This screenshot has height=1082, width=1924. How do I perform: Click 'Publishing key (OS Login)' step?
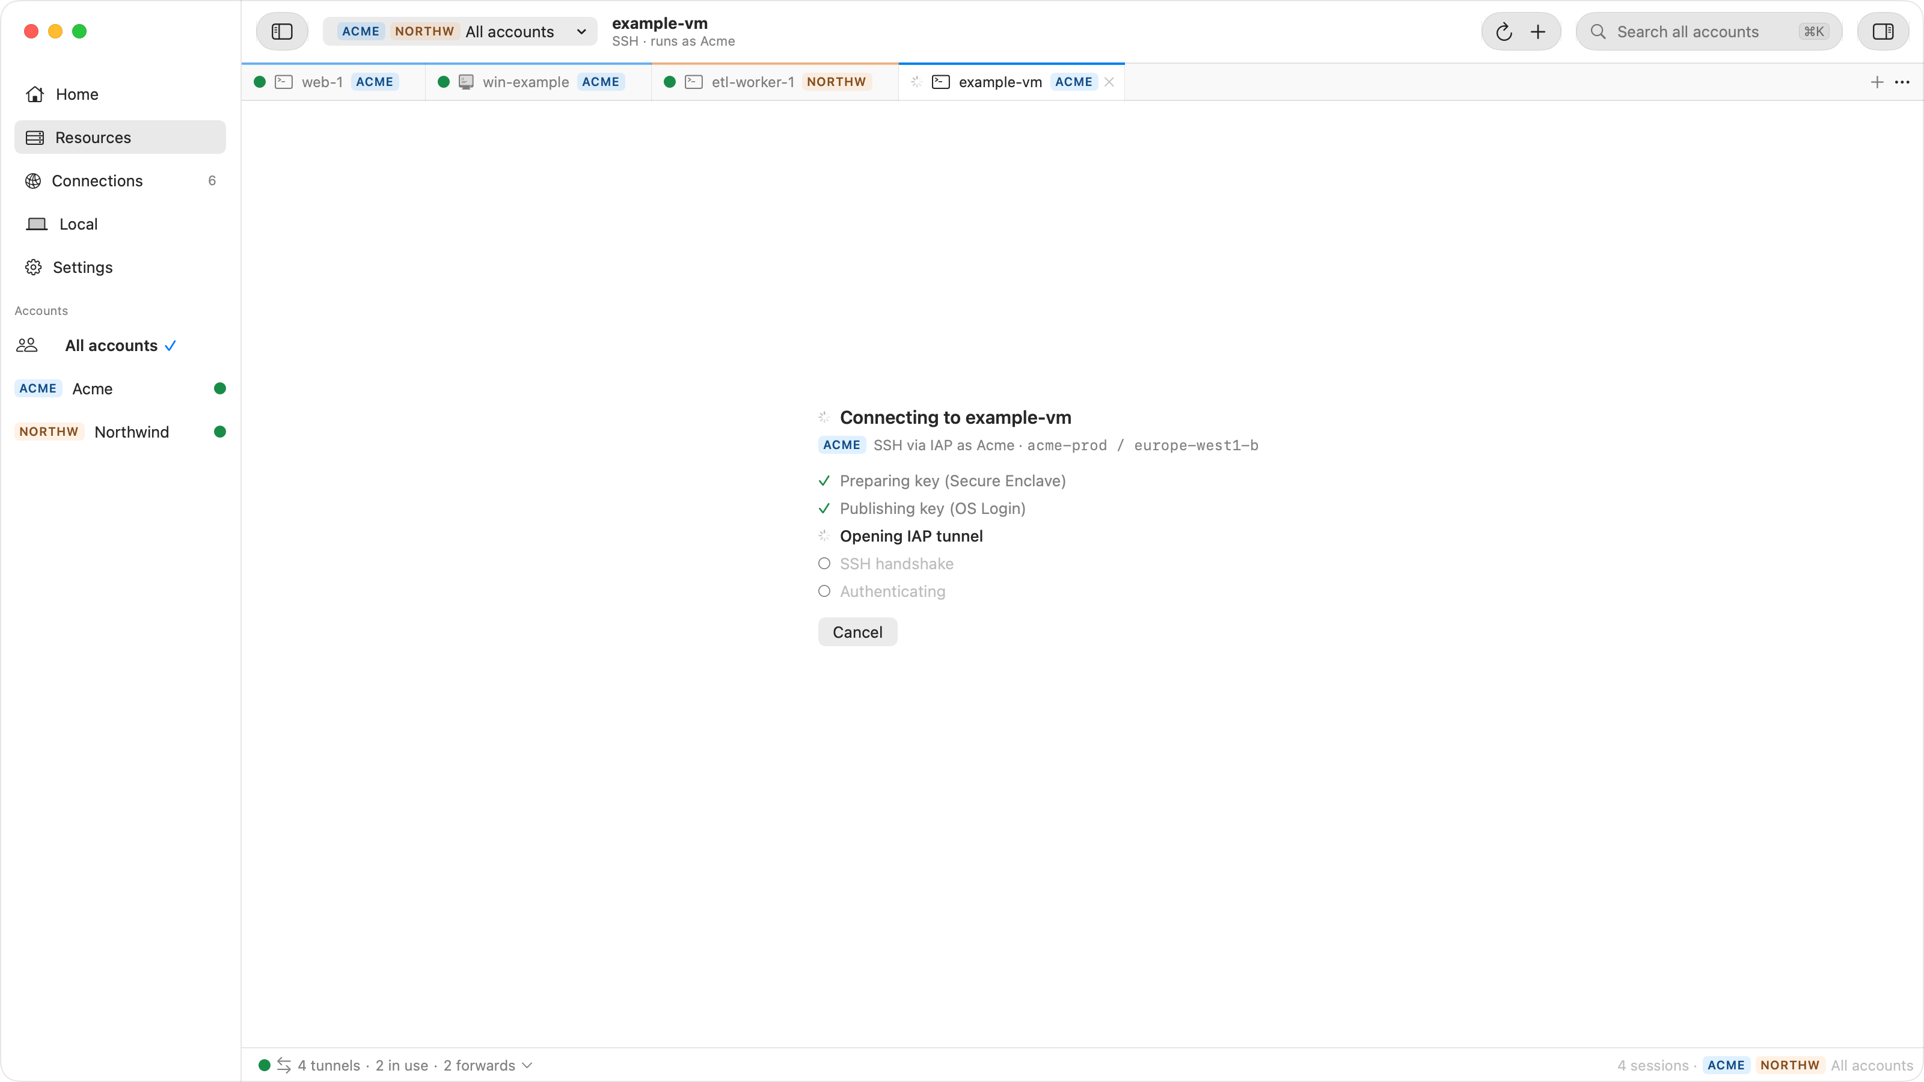coord(932,509)
